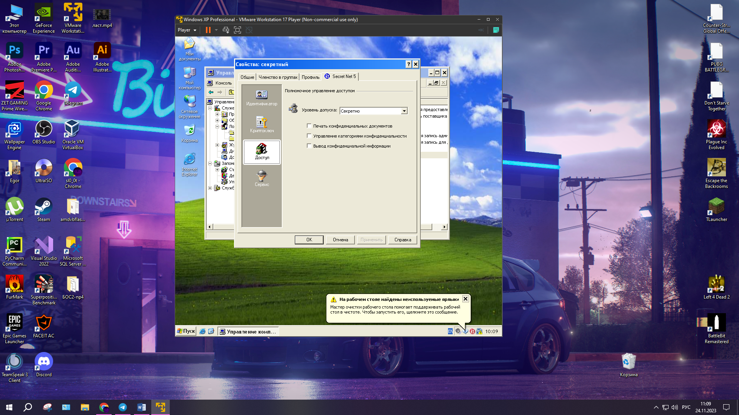Click the РУС keyboard language indicator
Viewport: 739px width, 415px height.
click(x=686, y=407)
